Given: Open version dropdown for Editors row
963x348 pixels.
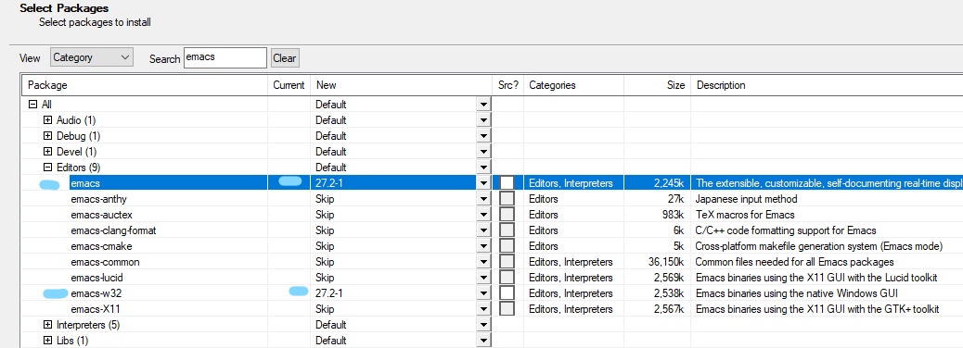Looking at the screenshot, I should pos(484,168).
